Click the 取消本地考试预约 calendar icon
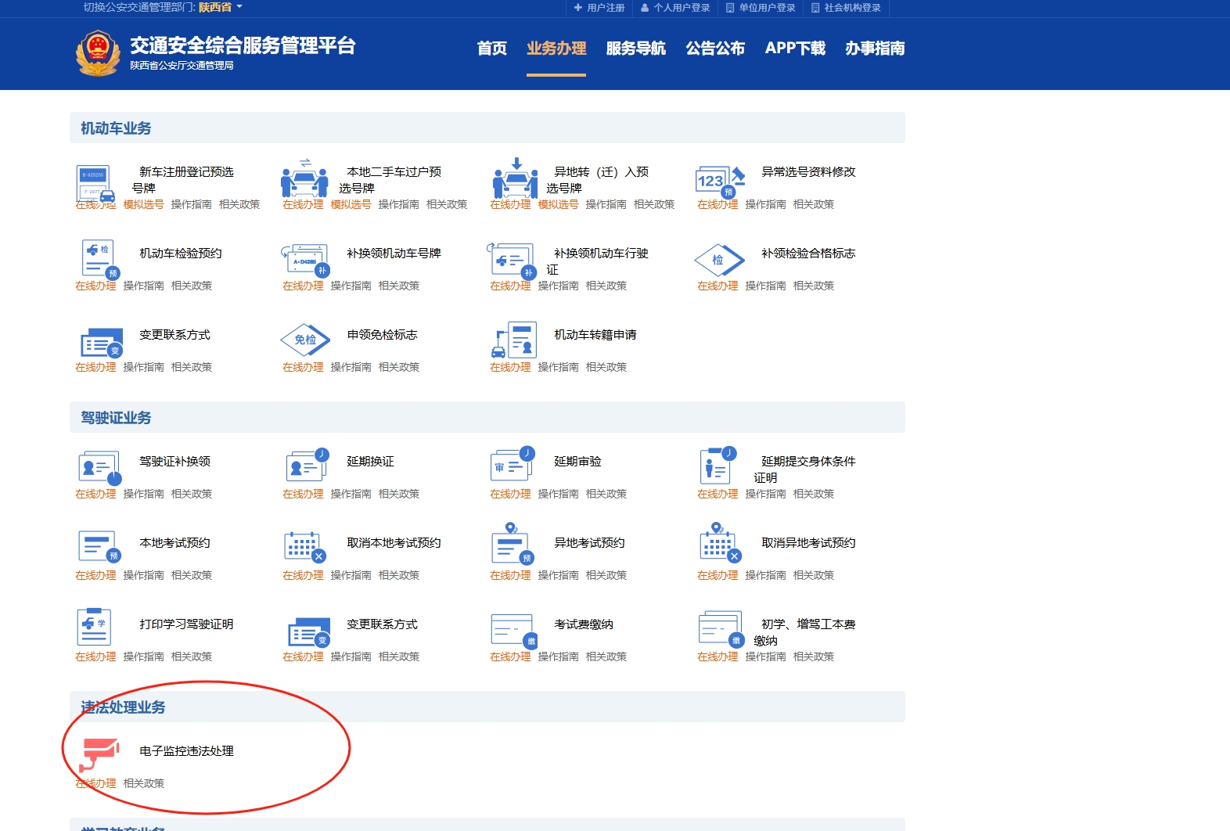The image size is (1230, 831). pos(304,547)
